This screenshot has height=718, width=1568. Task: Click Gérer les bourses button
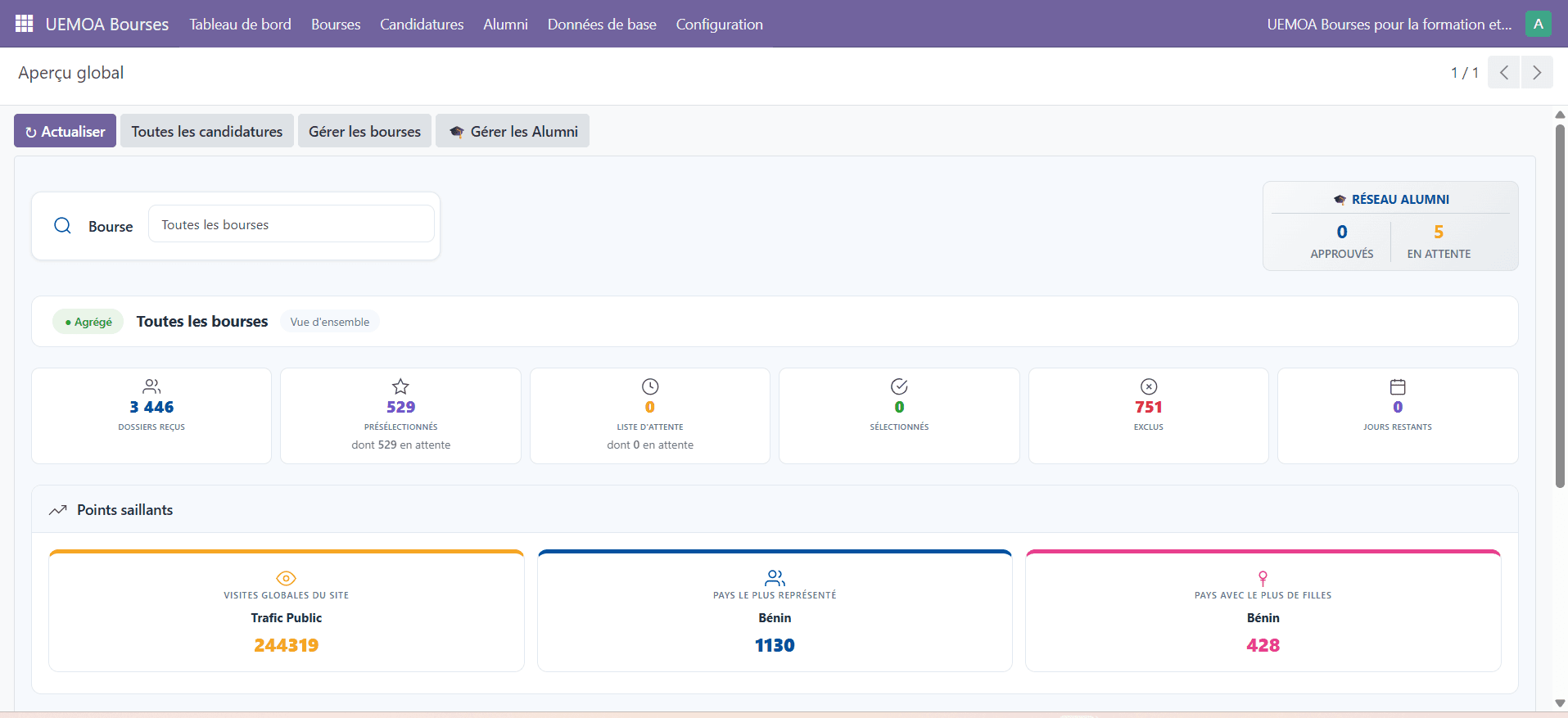pos(364,131)
